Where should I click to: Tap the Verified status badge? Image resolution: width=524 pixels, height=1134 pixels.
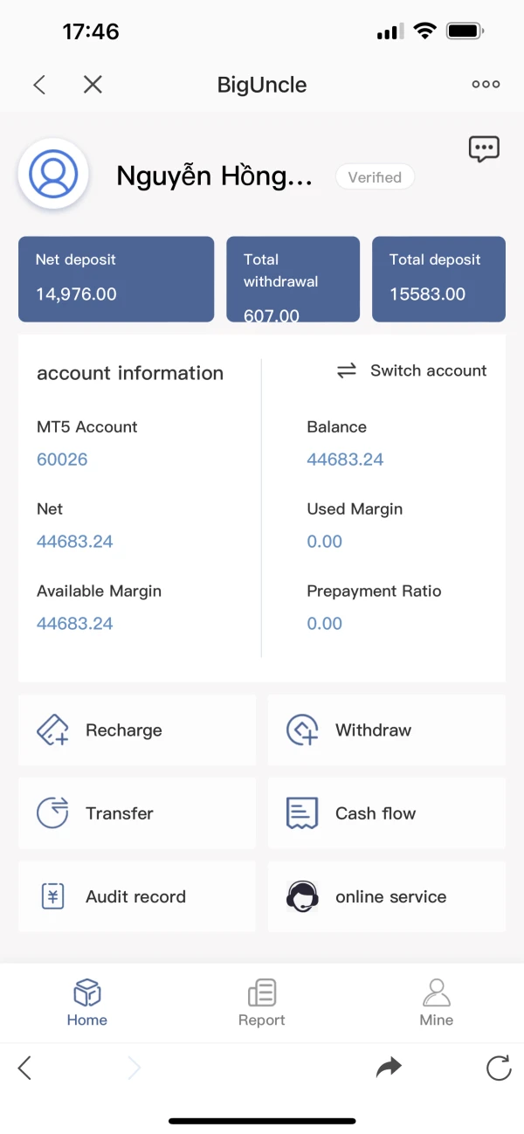pyautogui.click(x=375, y=177)
